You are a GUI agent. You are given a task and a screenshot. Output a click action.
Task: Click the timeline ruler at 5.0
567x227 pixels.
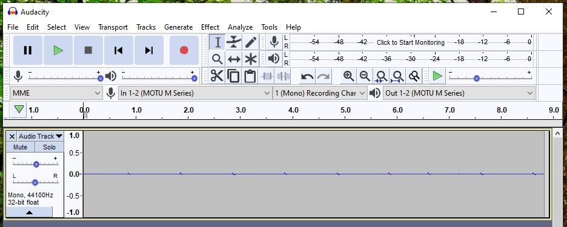[x=345, y=110]
